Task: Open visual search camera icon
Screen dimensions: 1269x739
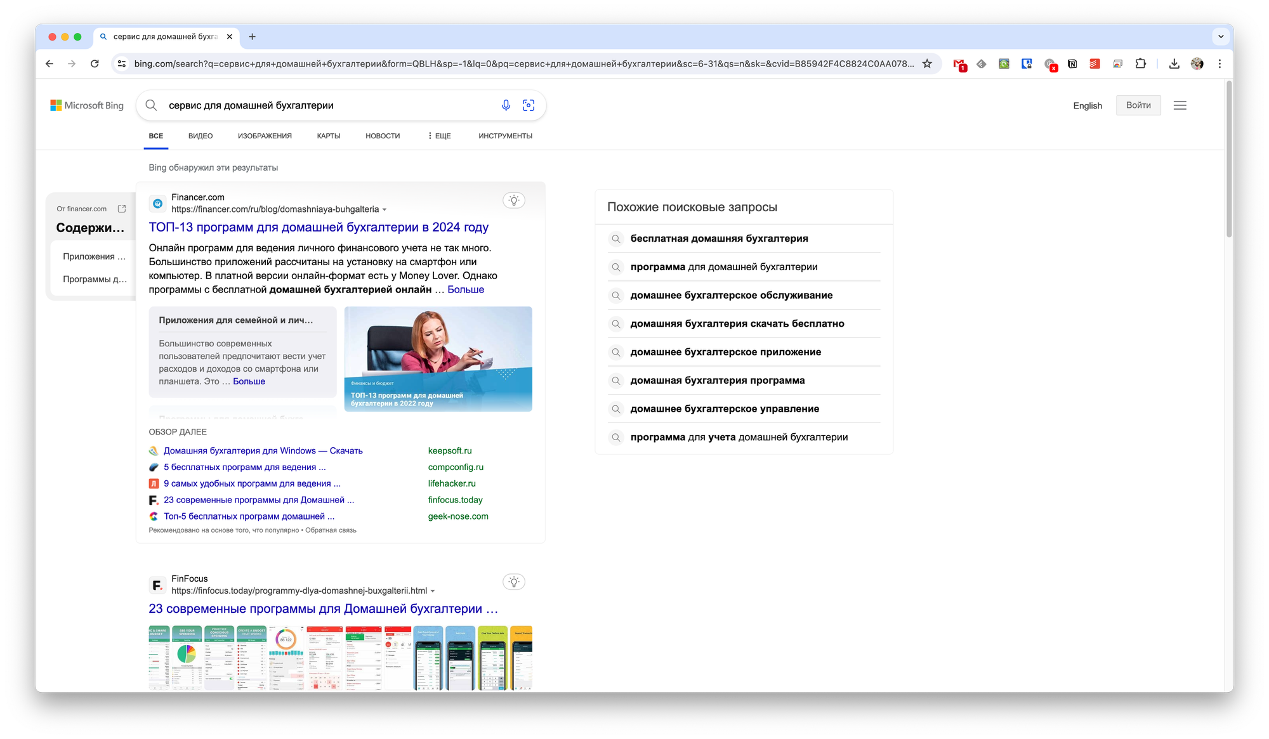Action: point(529,105)
